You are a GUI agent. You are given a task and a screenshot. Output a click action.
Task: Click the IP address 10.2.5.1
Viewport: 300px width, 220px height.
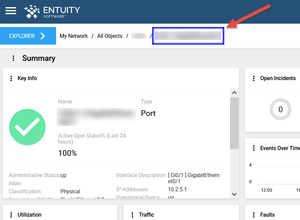(x=177, y=189)
